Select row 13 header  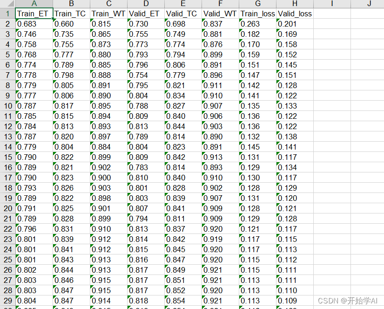coord(7,137)
